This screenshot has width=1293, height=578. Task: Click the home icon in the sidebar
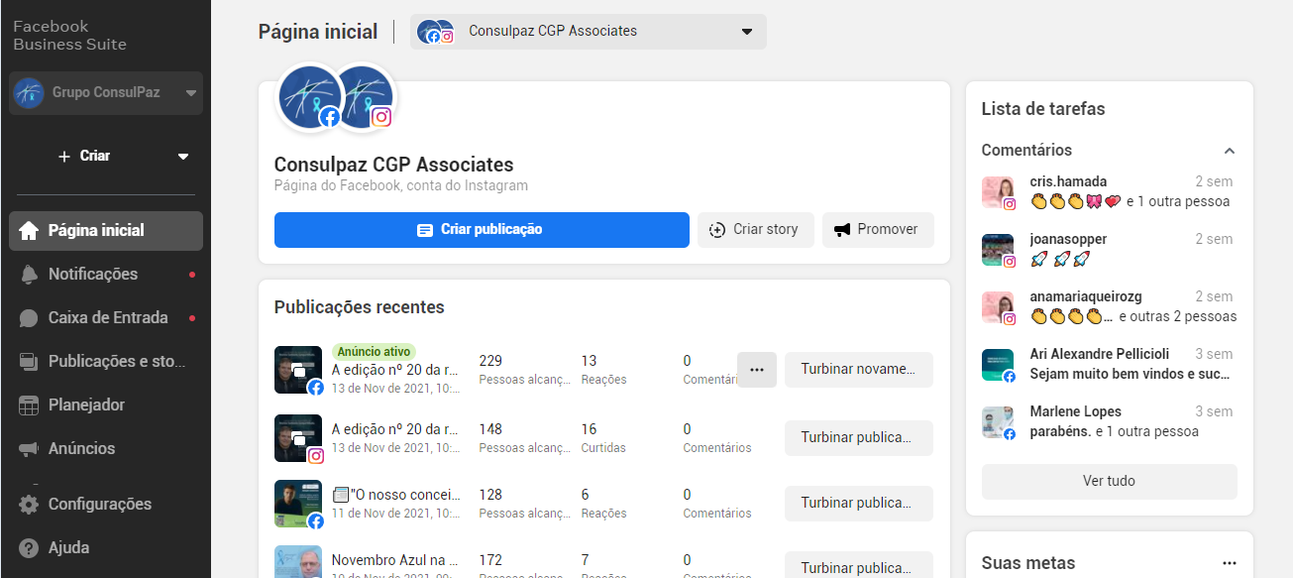(x=30, y=230)
